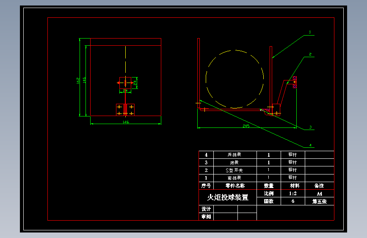Click the '数量' column header
This screenshot has height=238, width=367.
[x=269, y=186]
